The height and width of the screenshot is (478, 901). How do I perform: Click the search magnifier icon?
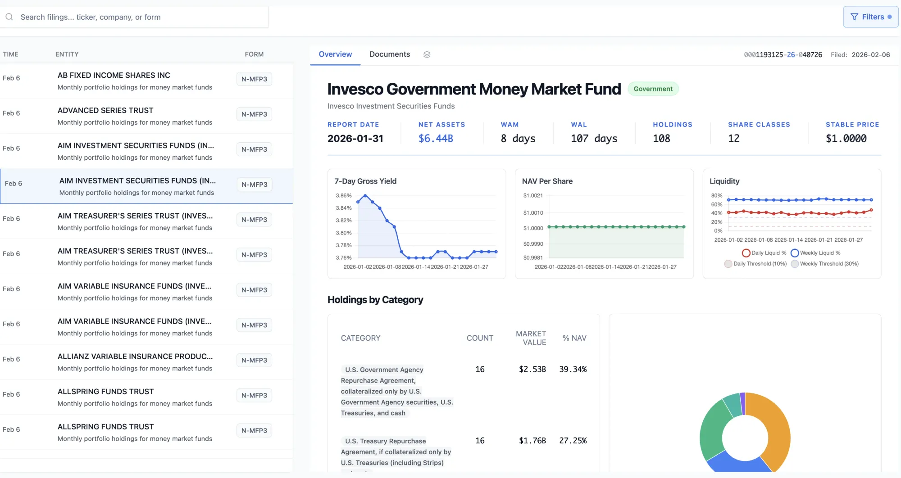pyautogui.click(x=9, y=17)
